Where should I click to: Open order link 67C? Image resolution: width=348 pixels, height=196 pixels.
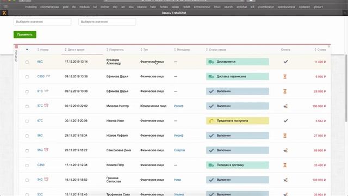click(40, 121)
